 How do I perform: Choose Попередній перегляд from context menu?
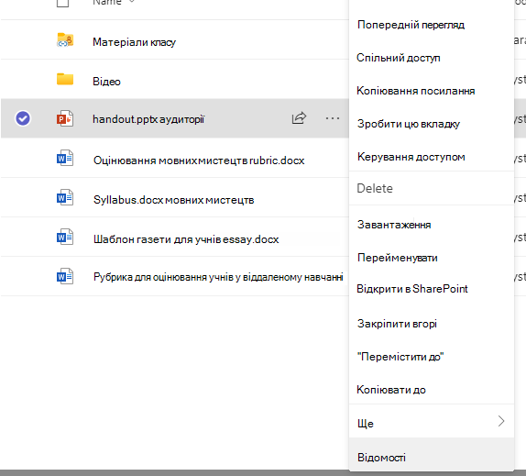(411, 25)
